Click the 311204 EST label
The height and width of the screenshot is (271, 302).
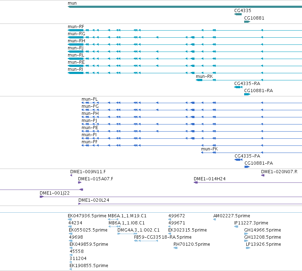pos(78,259)
